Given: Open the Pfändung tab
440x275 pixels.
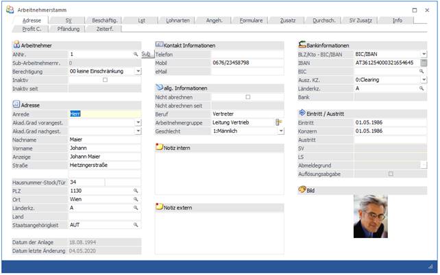Looking at the screenshot, I should 69,29.
